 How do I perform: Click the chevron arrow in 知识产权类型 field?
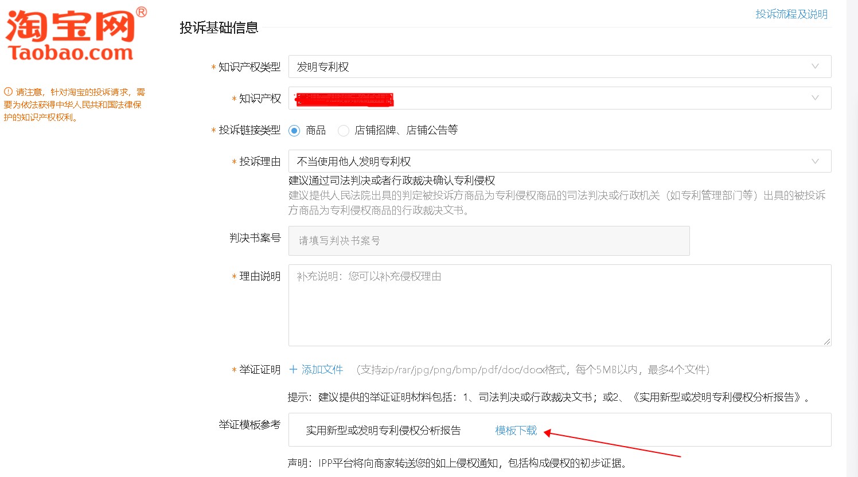click(815, 67)
